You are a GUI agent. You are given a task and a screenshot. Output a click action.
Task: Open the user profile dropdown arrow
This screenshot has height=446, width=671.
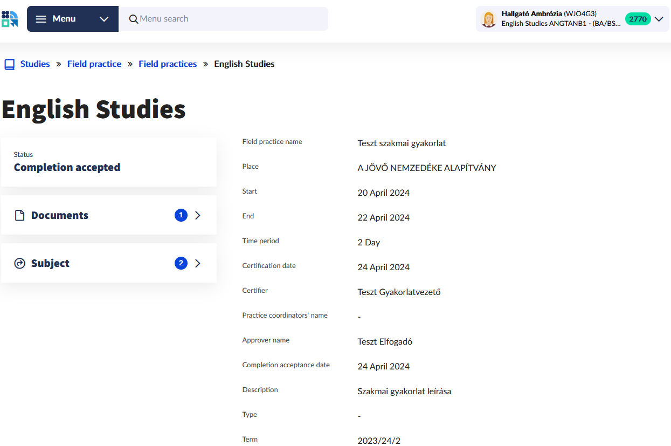pyautogui.click(x=659, y=19)
